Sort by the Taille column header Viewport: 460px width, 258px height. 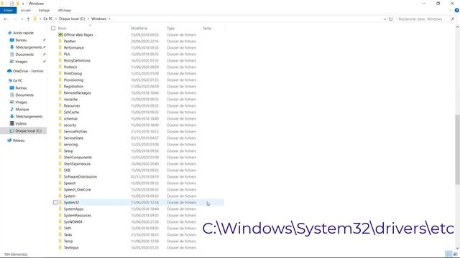207,29
